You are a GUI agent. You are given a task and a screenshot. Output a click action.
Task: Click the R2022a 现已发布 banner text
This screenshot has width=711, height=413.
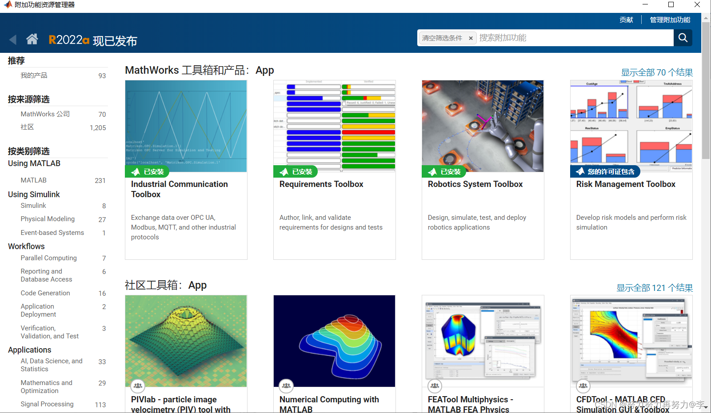point(93,40)
